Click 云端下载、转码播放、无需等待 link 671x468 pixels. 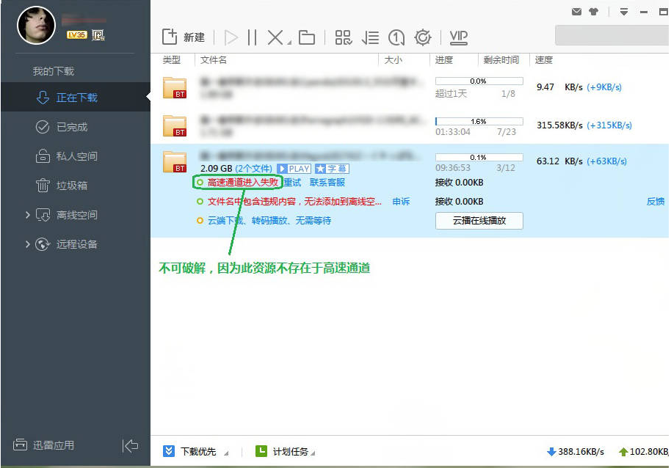click(269, 221)
